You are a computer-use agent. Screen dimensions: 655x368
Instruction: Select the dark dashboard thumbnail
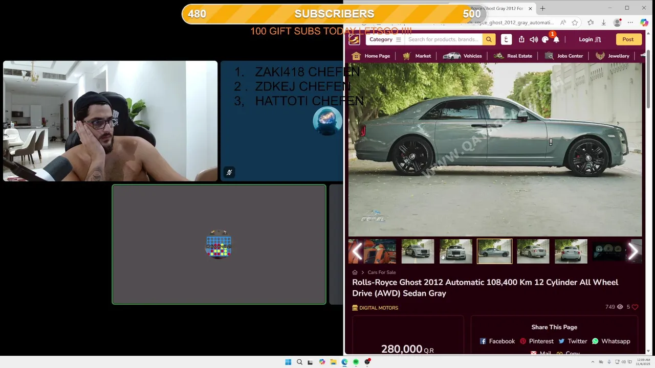[609, 251]
